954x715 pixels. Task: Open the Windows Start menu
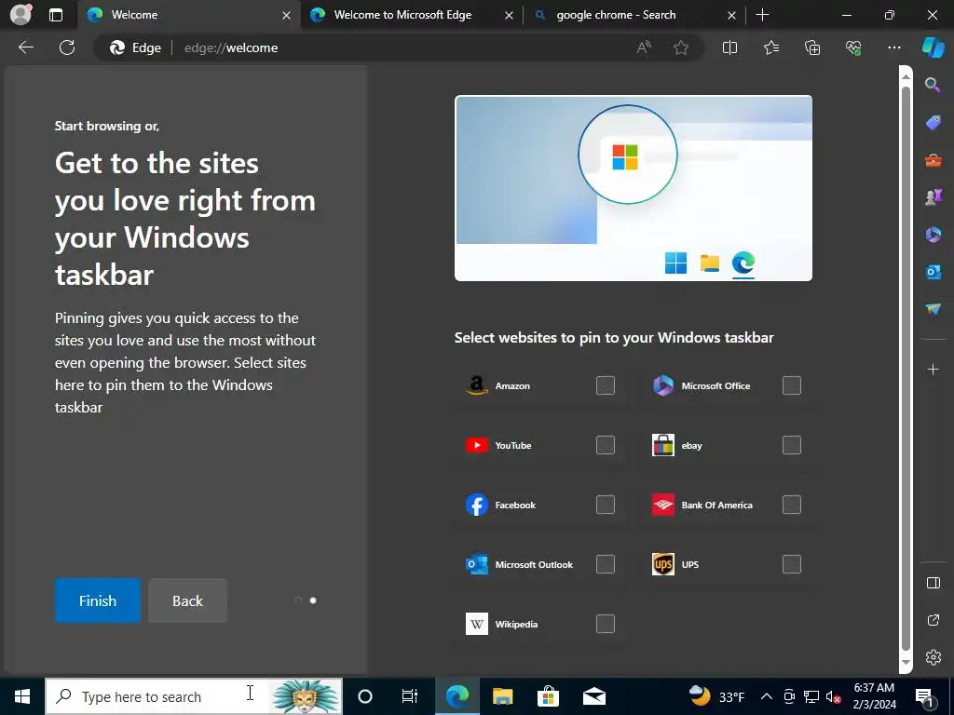pos(22,696)
